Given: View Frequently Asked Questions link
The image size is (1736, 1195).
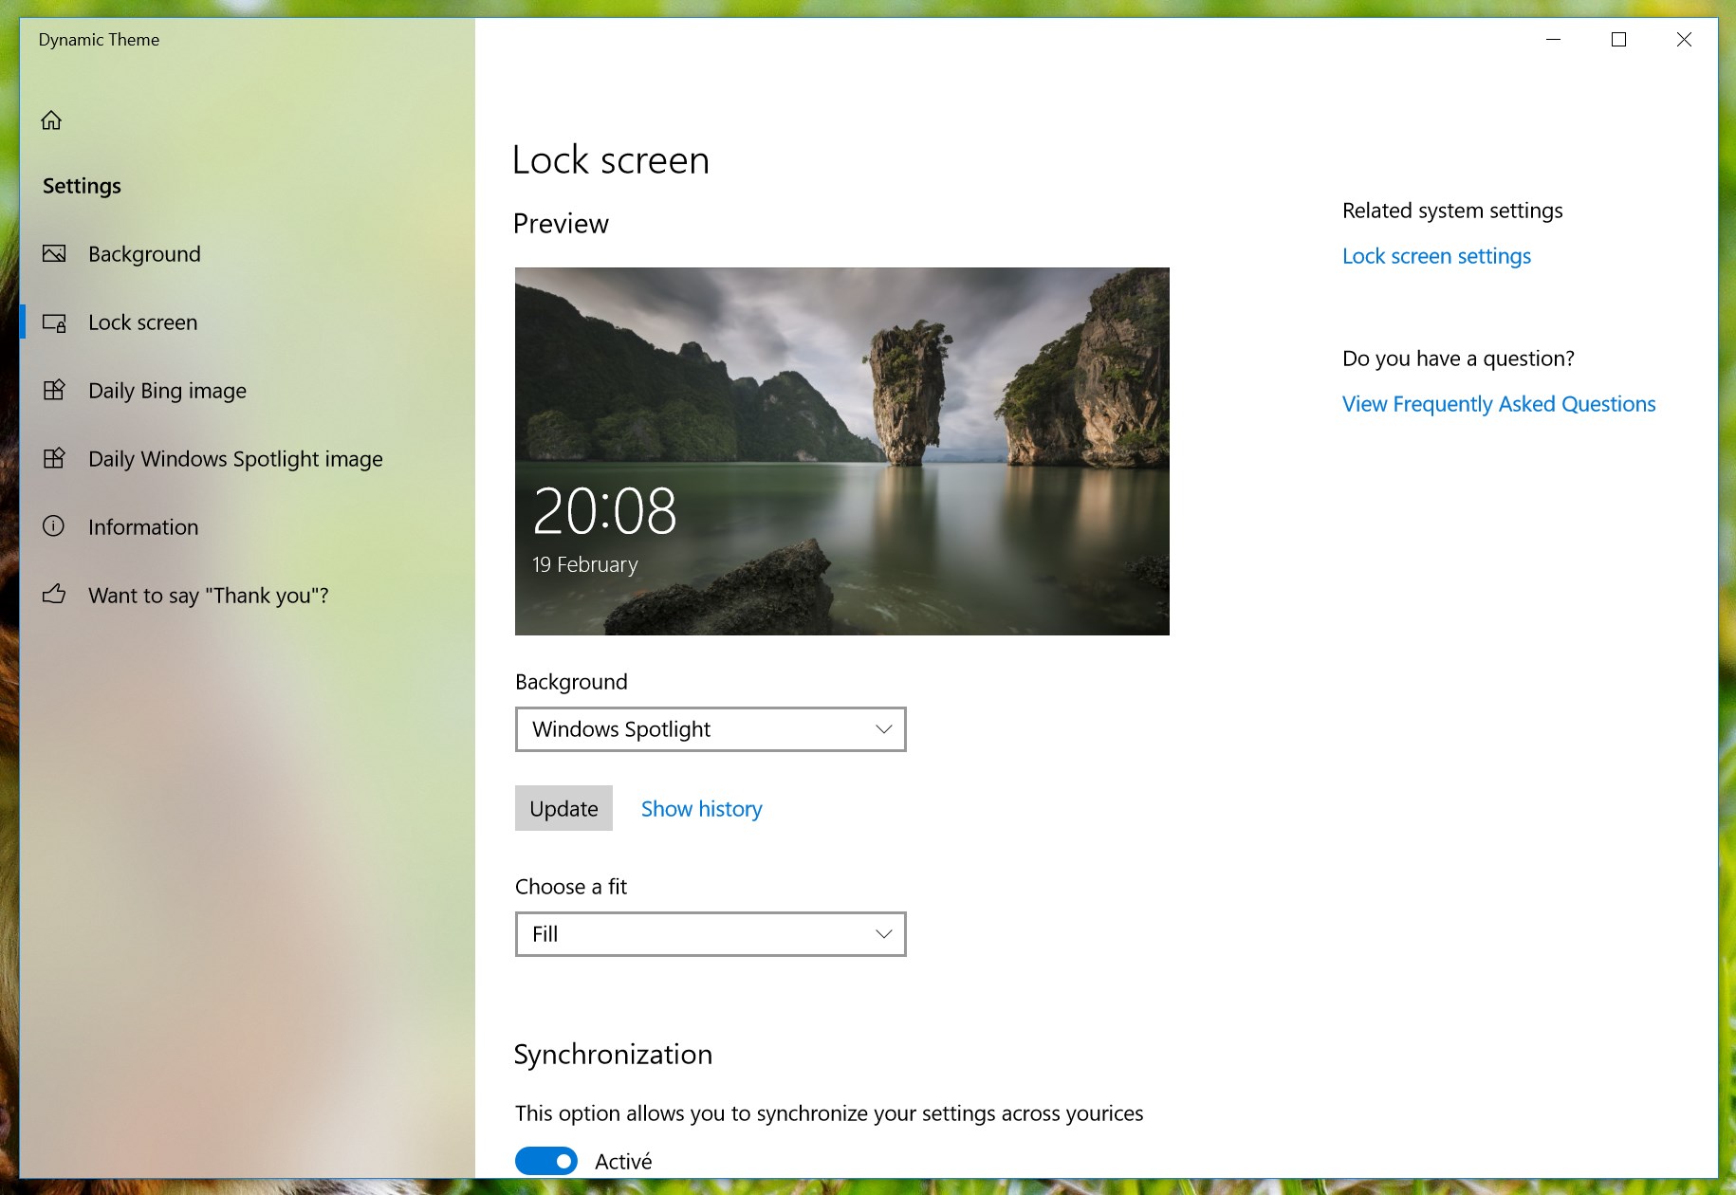Looking at the screenshot, I should click(x=1499, y=404).
